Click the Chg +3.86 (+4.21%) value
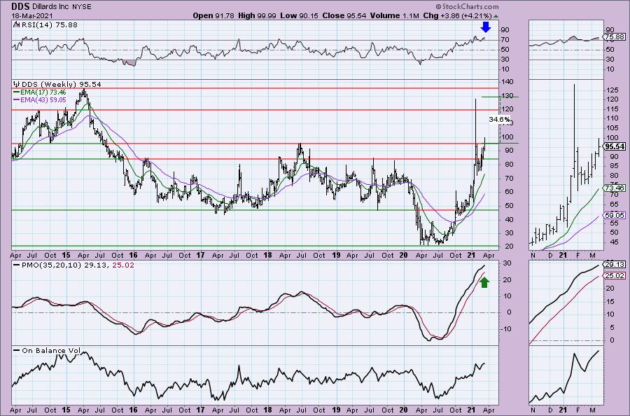The image size is (630, 416). [457, 15]
